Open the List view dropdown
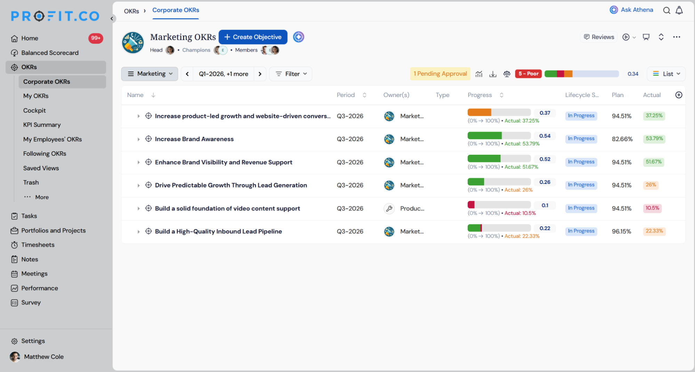This screenshot has width=695, height=372. 666,74
